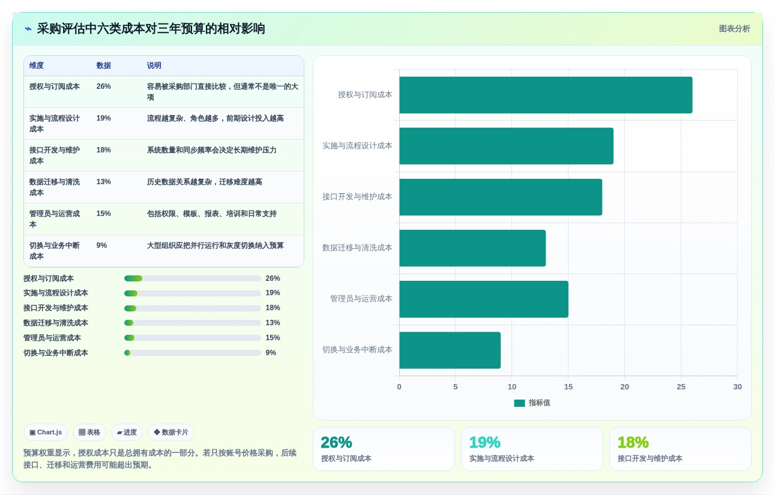Viewport: 775px width, 495px height.
Task: Open the 18% 接口开发与维护成本 data card
Action: point(680,449)
